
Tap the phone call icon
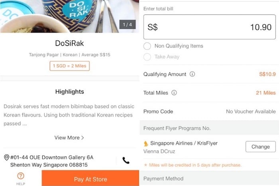[x=126, y=161]
